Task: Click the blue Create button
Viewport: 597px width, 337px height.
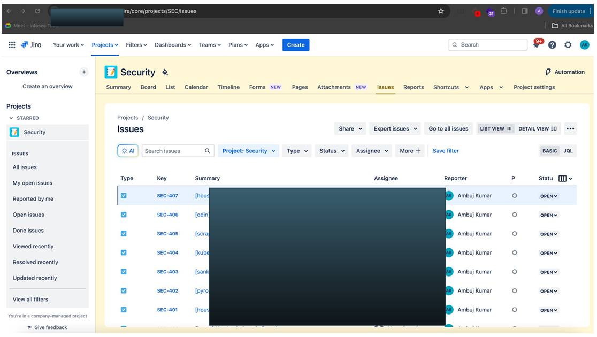Action: point(296,45)
